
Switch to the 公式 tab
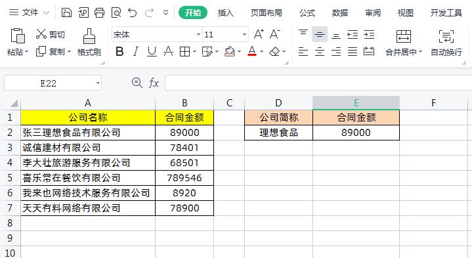pyautogui.click(x=307, y=12)
